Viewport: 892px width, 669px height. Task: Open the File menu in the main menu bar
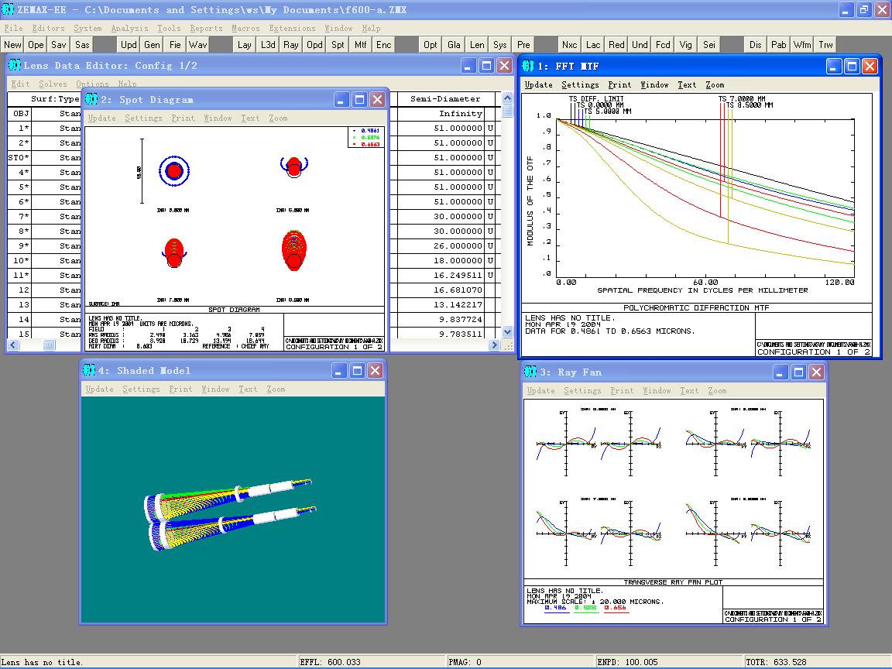coord(14,28)
